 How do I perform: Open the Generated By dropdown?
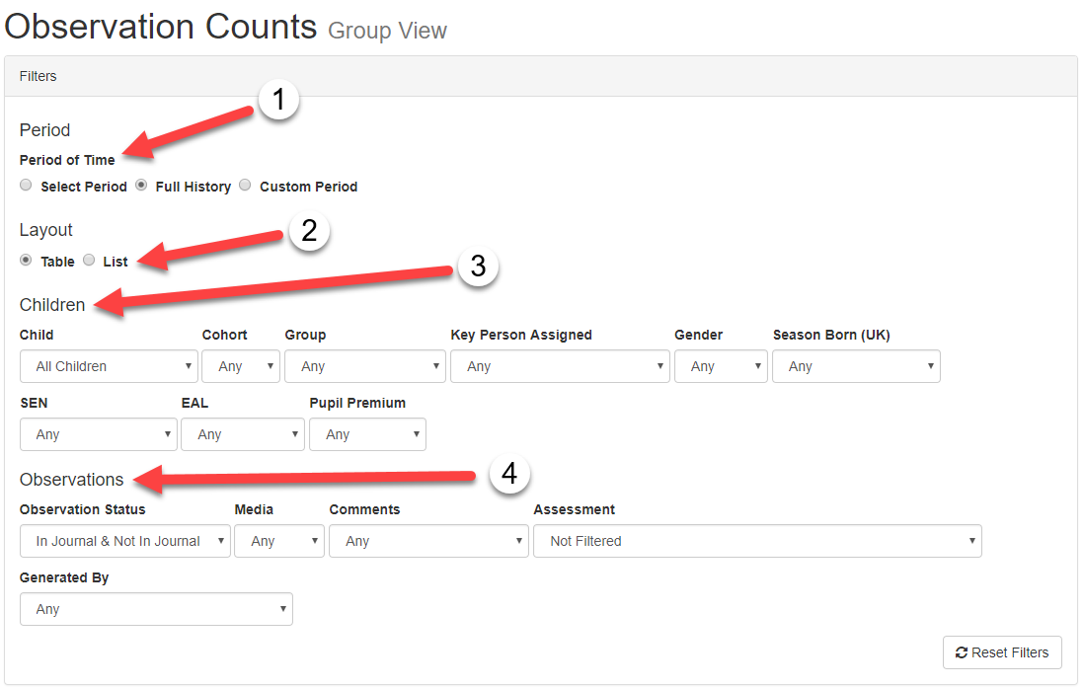pos(156,609)
